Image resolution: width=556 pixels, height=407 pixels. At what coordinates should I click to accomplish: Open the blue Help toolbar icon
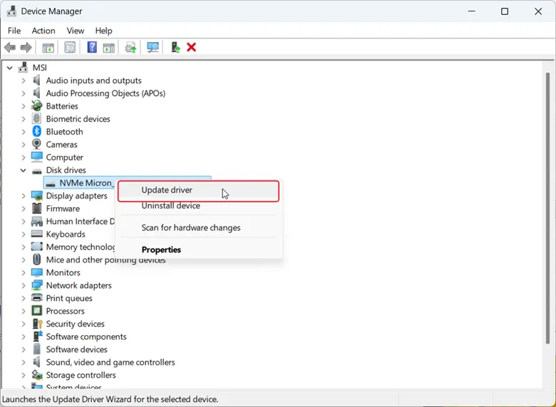(x=92, y=47)
